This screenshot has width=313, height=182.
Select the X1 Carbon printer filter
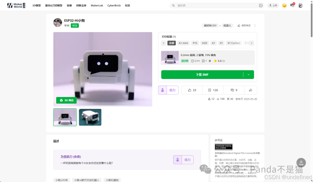234,43
